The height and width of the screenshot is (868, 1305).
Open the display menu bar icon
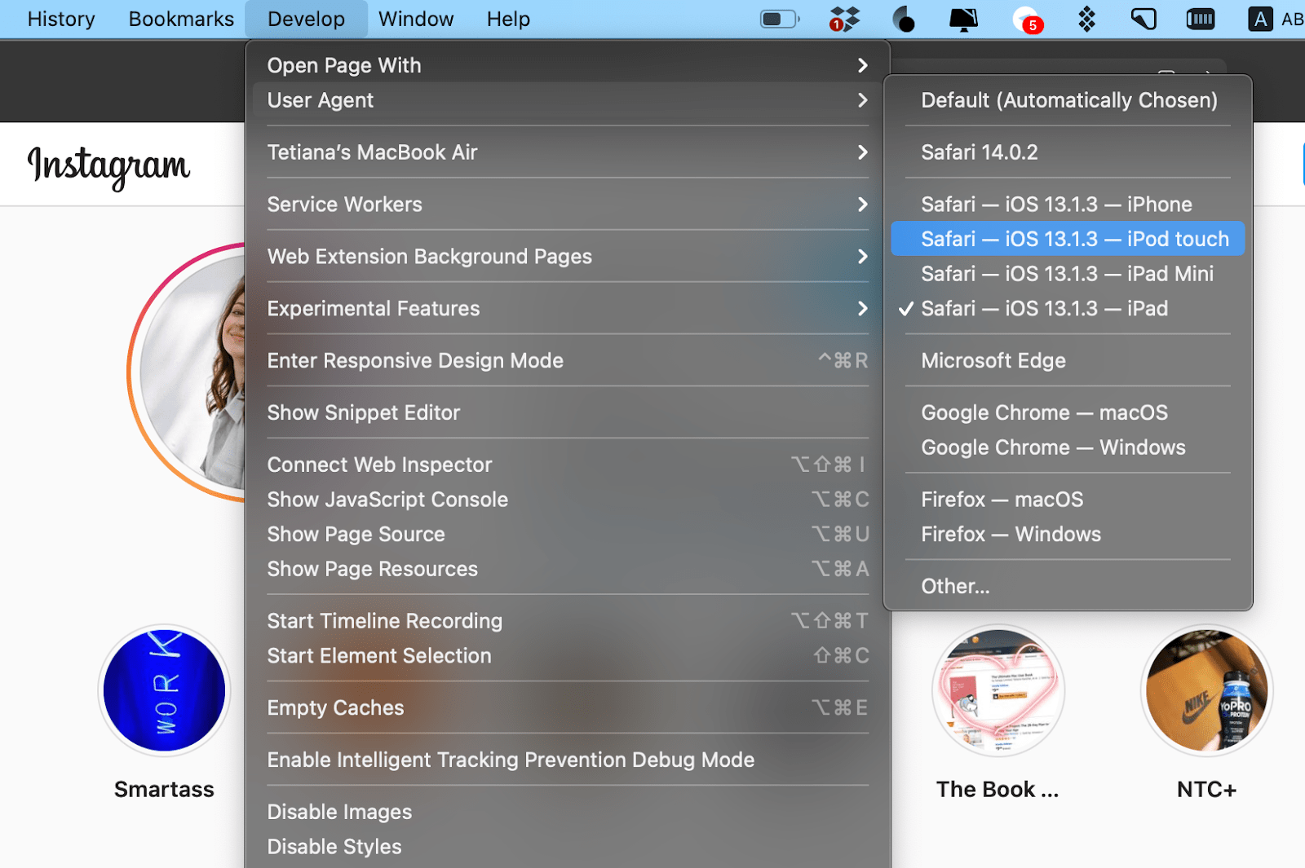coord(964,19)
